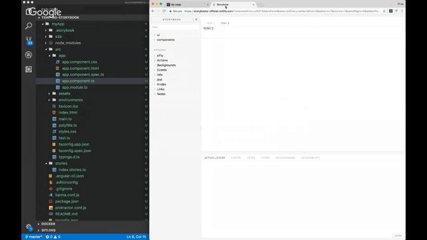This screenshot has height=240, width=427.
Task: Collapse the src folder
Action: (x=46, y=49)
